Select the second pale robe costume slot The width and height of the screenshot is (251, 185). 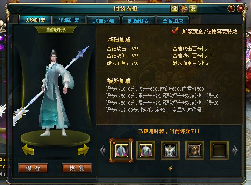[x=146, y=150]
